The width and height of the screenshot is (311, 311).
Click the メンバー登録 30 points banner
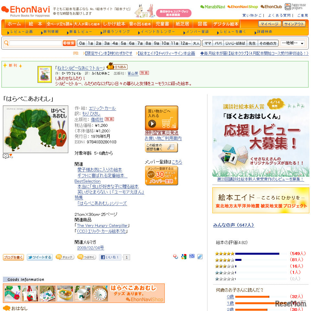161,175
